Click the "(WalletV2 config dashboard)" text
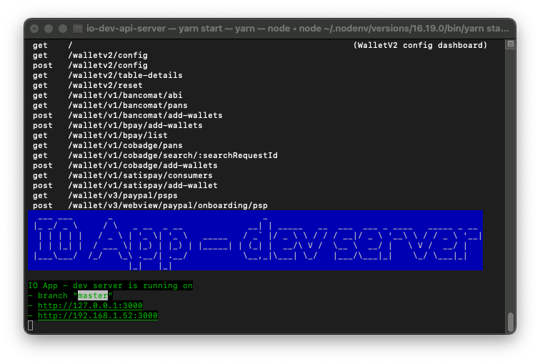Image resolution: width=540 pixels, height=364 pixels. click(420, 45)
